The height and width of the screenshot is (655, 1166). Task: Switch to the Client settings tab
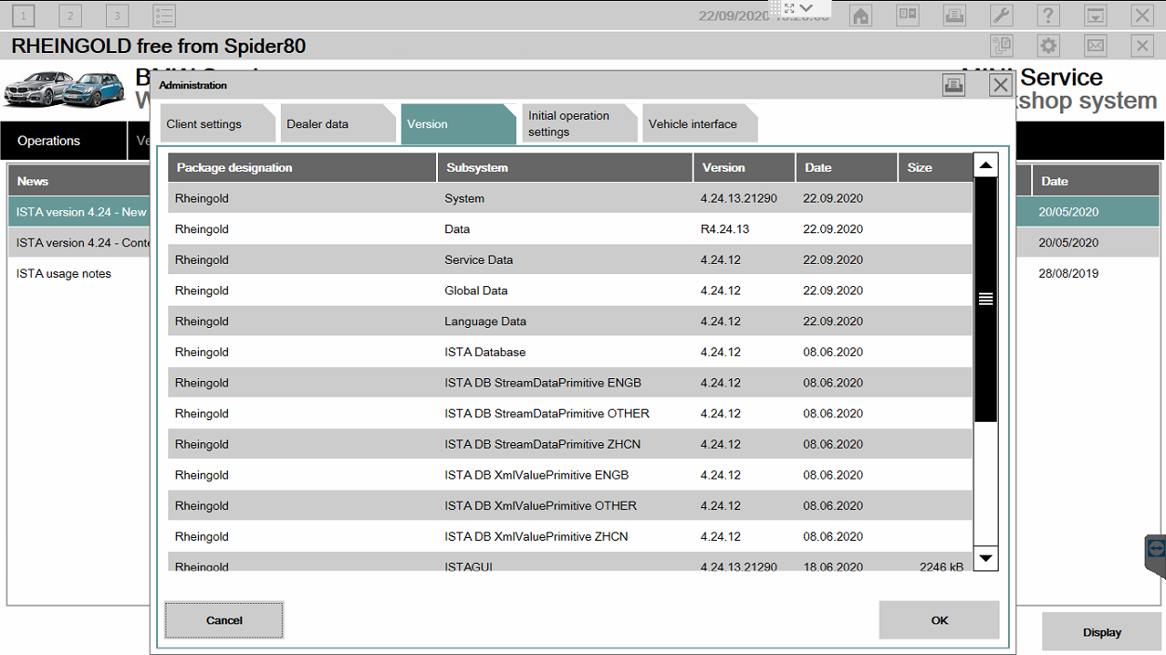[219, 124]
